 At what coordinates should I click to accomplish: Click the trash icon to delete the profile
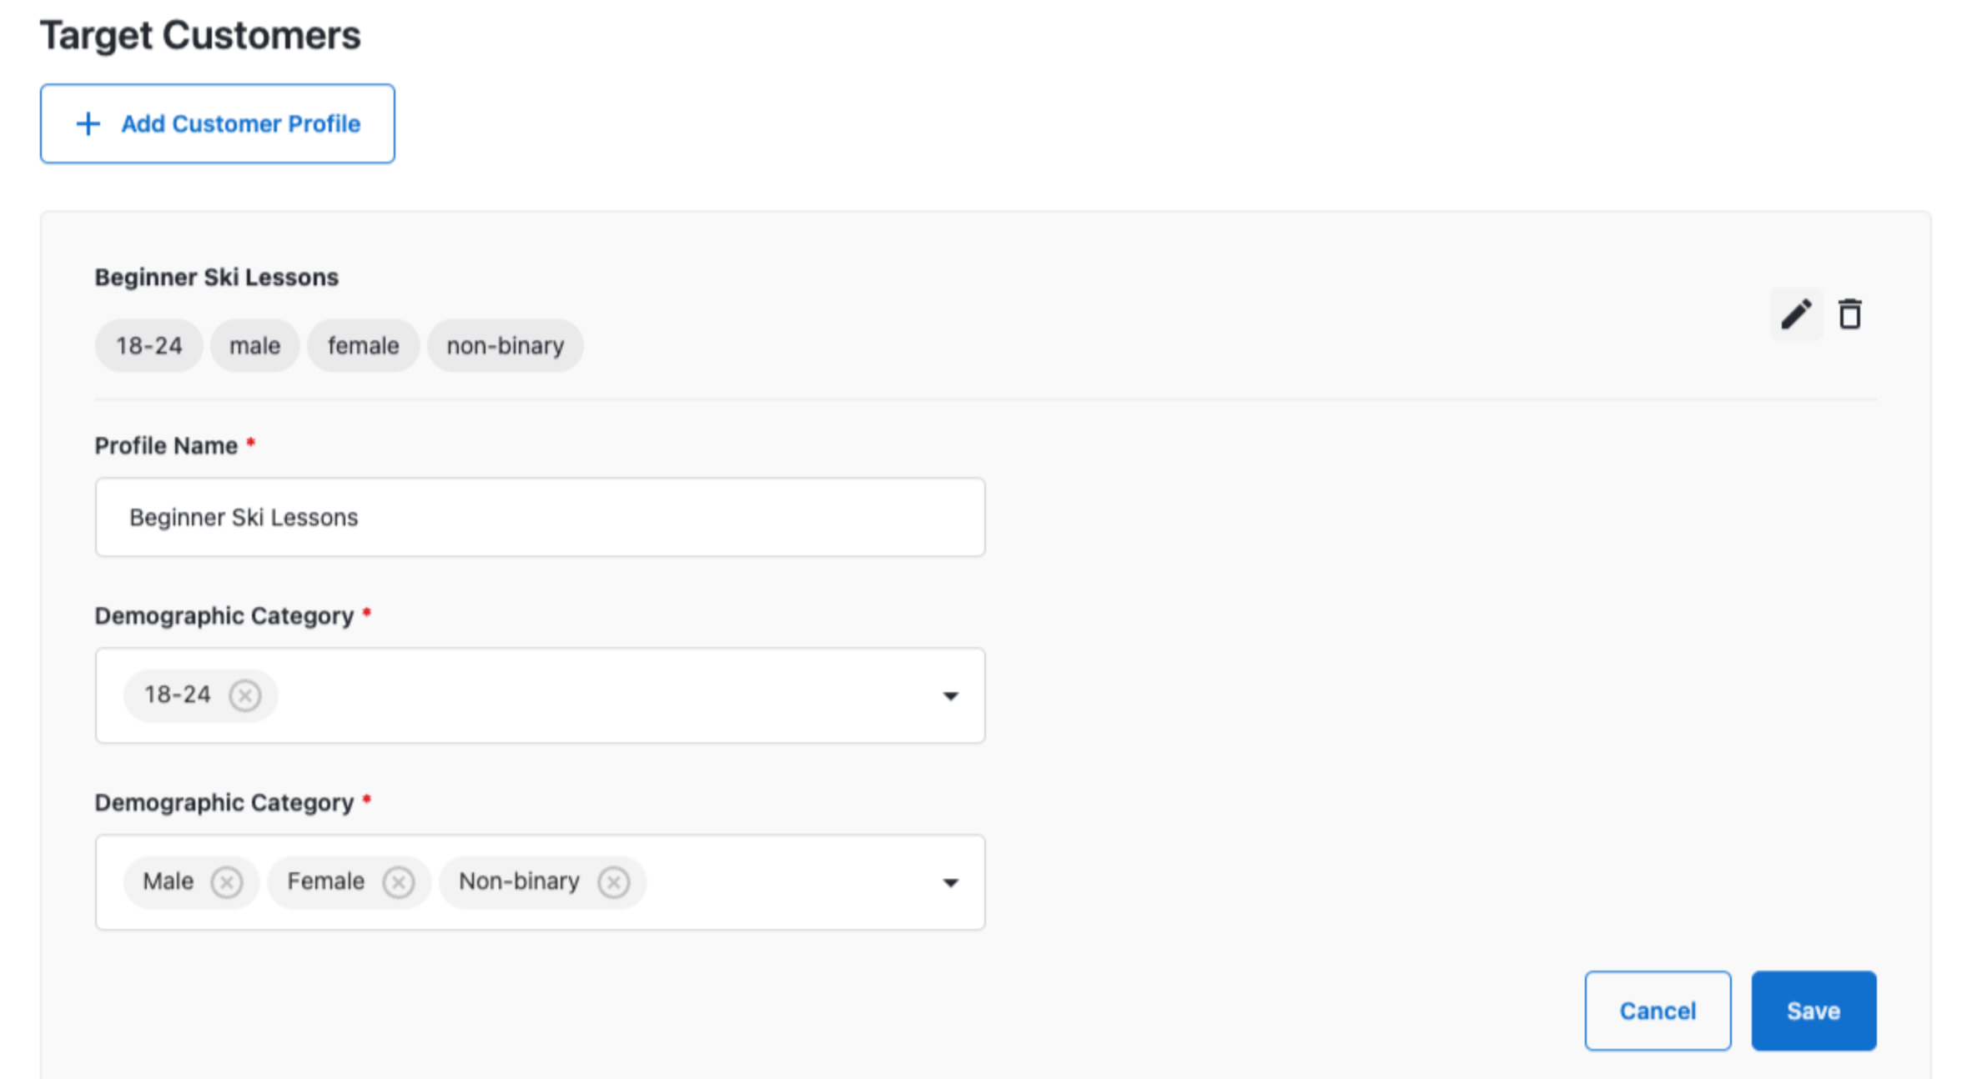pyautogui.click(x=1851, y=314)
